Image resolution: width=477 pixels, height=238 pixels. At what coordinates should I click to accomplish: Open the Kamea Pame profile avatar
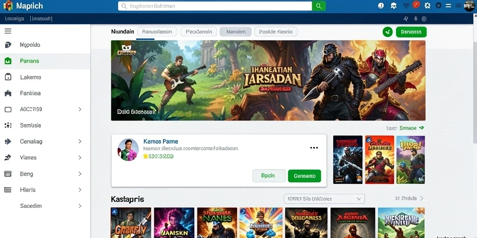tap(128, 149)
